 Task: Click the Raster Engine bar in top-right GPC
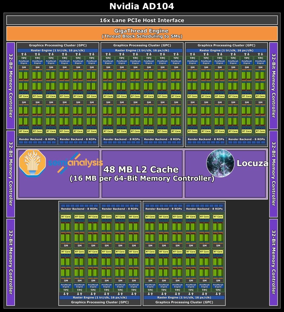point(226,51)
